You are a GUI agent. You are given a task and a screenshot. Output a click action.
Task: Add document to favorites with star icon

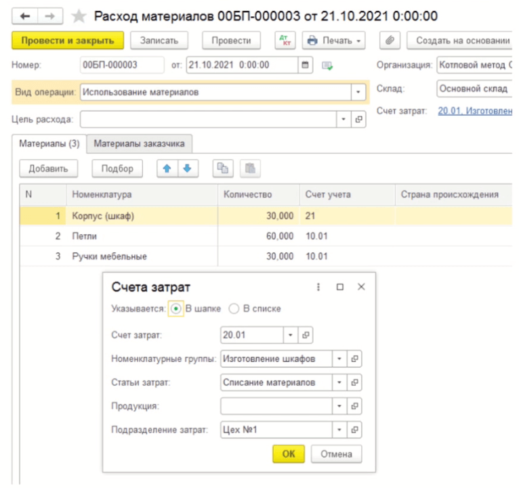tap(79, 16)
